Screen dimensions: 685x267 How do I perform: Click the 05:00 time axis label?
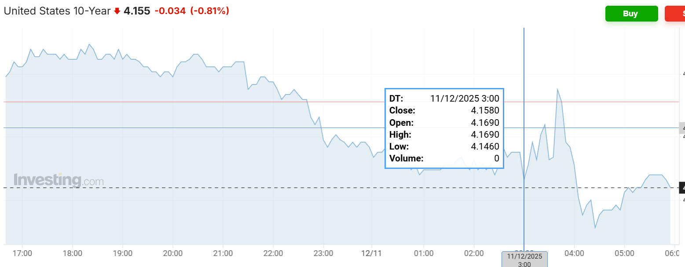click(x=625, y=253)
